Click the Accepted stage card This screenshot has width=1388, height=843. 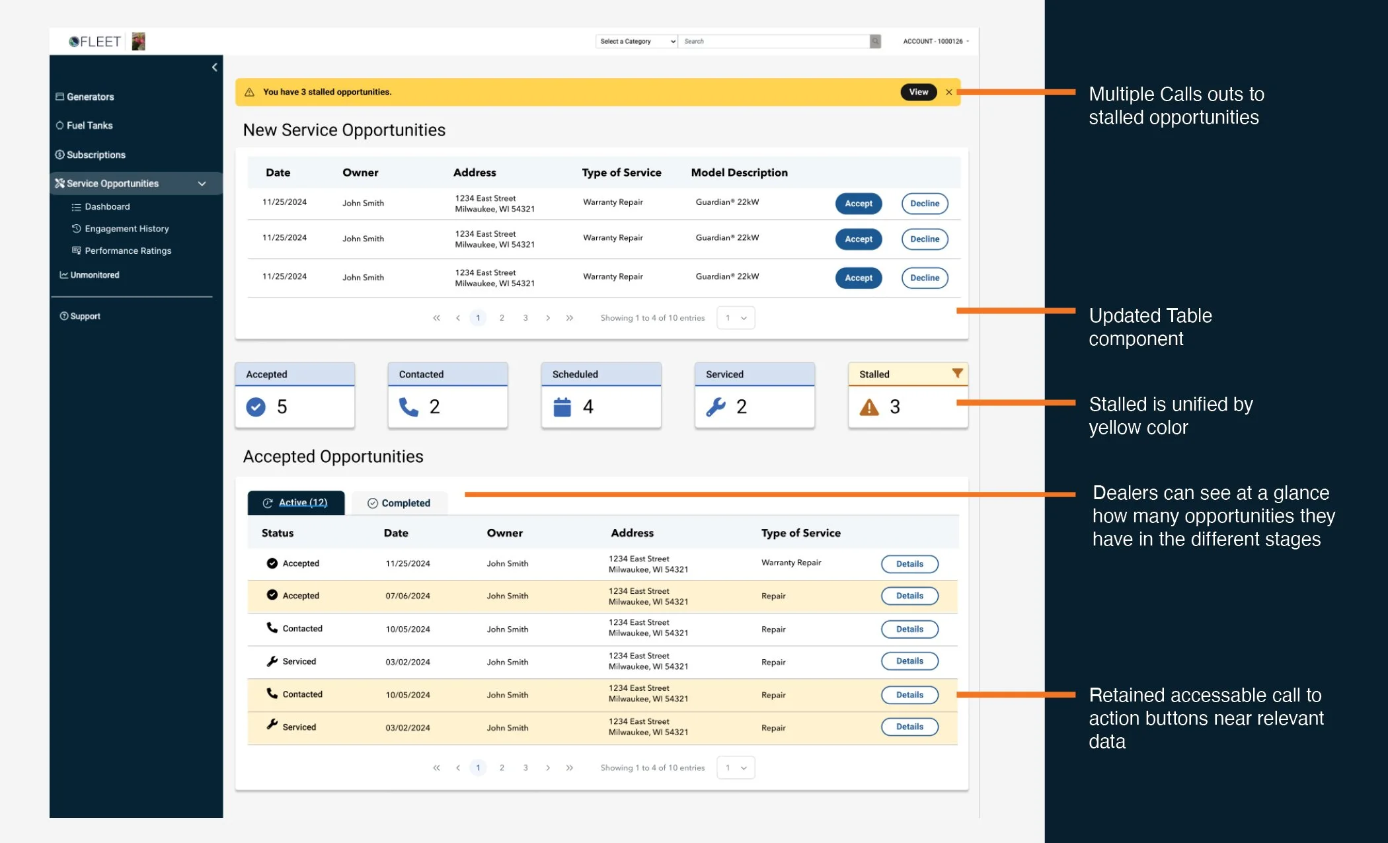pyautogui.click(x=295, y=395)
